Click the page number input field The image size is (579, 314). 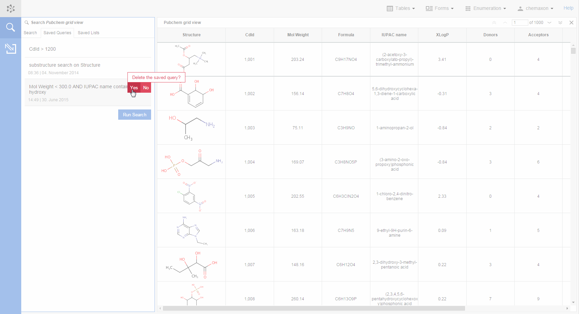pos(520,23)
